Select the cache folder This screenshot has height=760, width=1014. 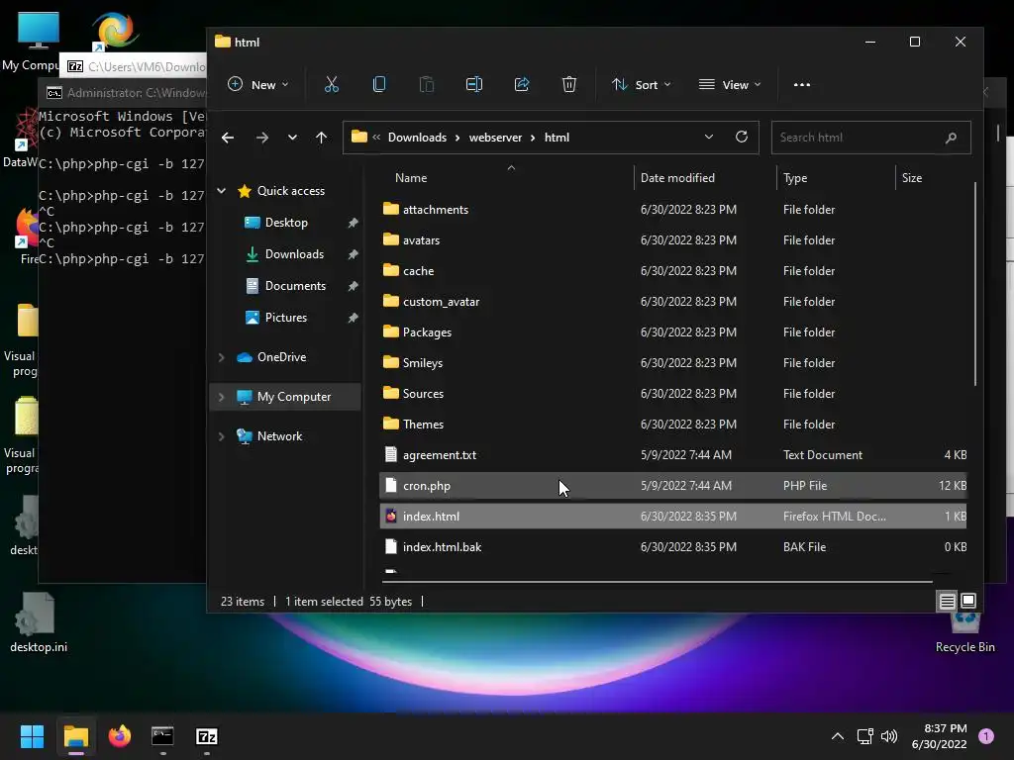[672, 271]
